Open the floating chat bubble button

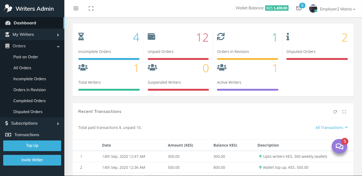click(x=339, y=146)
